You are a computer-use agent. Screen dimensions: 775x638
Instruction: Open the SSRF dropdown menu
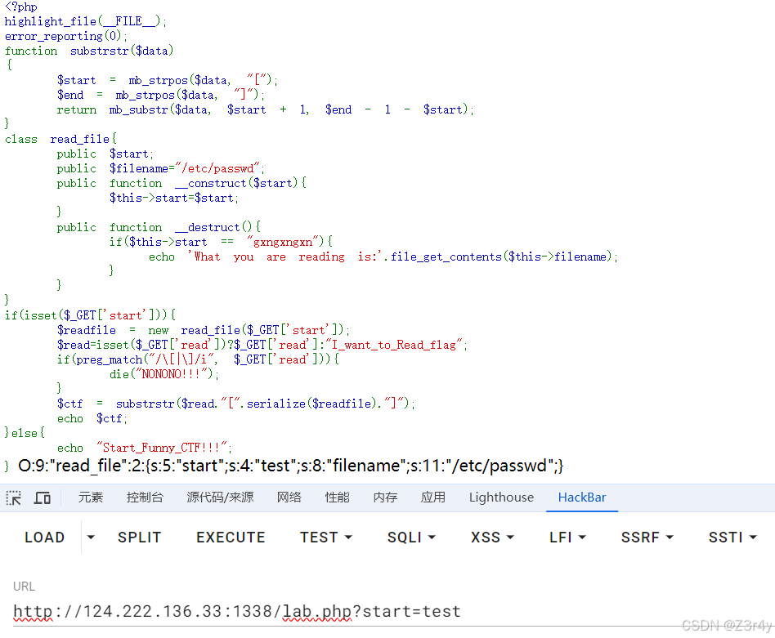coord(647,538)
